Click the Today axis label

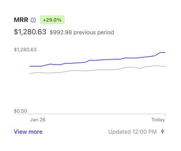158,120
